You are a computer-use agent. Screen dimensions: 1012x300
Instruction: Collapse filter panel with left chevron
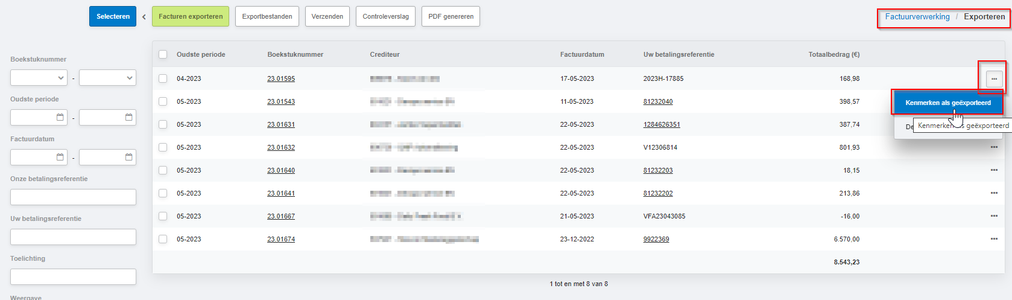tap(144, 17)
